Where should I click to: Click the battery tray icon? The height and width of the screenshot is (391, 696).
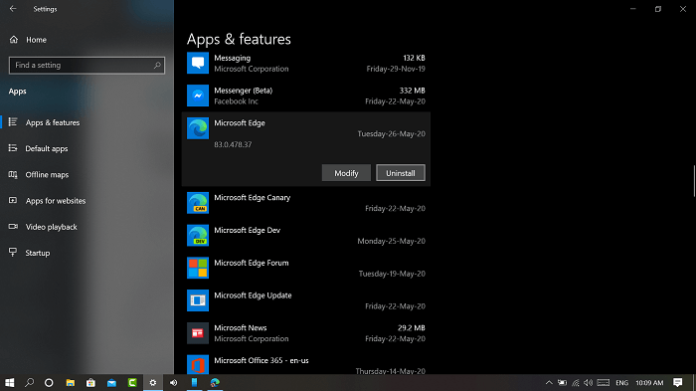click(562, 383)
